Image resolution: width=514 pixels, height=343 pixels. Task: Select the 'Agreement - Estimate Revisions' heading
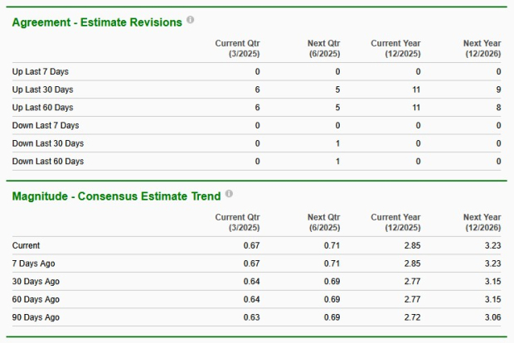click(x=97, y=22)
